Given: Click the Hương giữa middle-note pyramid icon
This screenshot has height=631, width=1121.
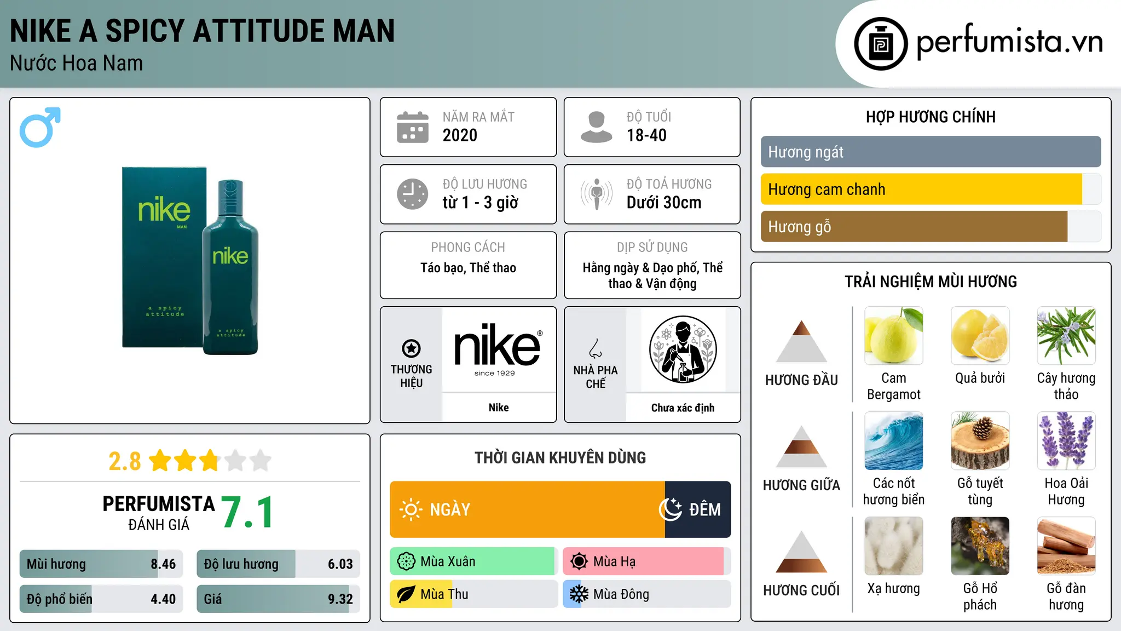Looking at the screenshot, I should (x=801, y=446).
